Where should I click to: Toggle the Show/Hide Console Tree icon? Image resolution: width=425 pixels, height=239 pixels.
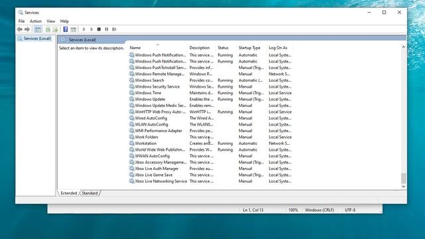coord(38,29)
